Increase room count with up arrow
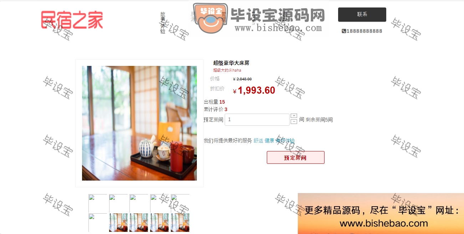The height and width of the screenshot is (234, 464). 294,116
